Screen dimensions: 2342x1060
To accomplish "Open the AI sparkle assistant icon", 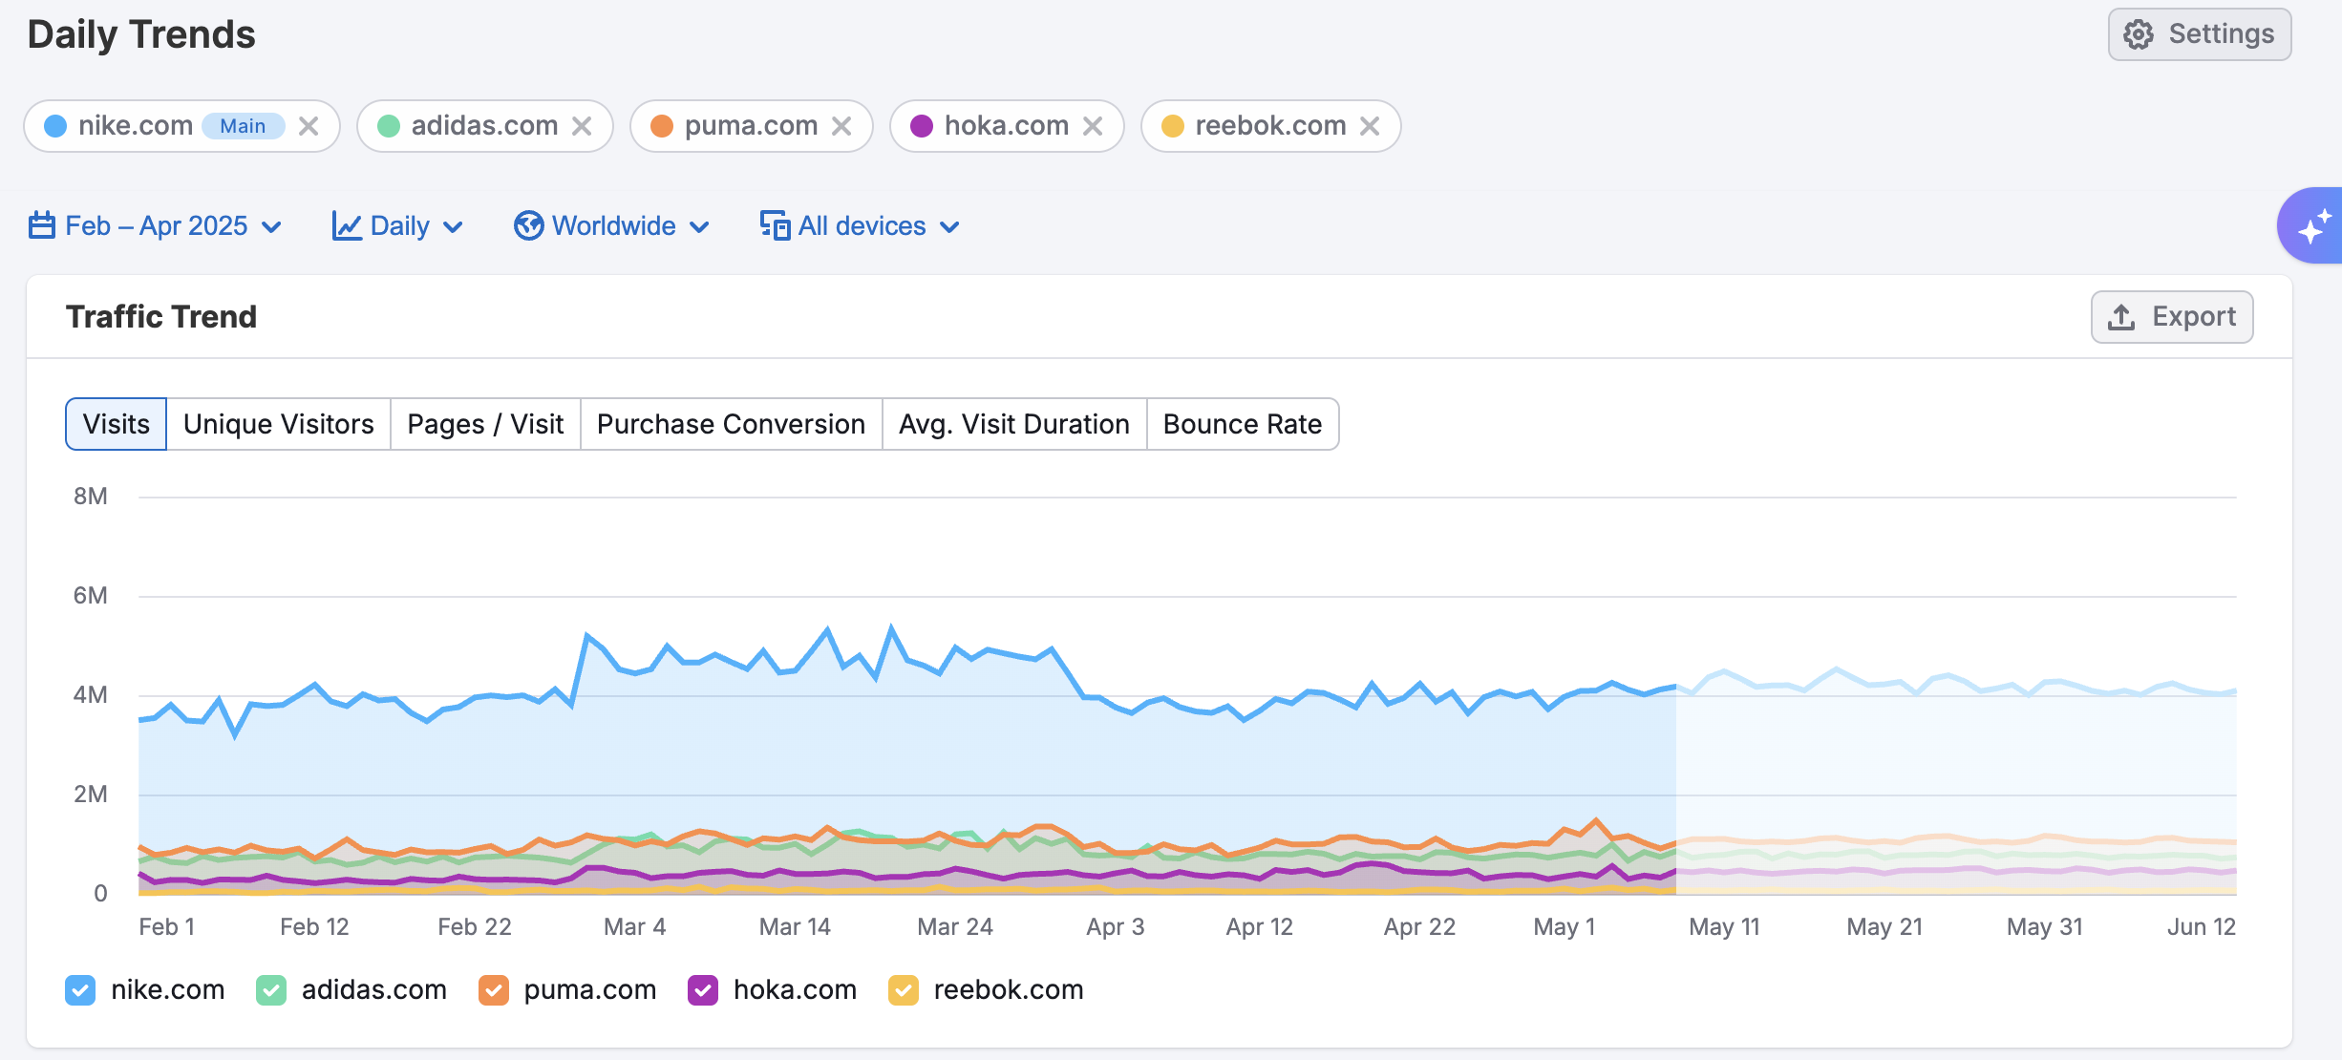I will [2313, 227].
